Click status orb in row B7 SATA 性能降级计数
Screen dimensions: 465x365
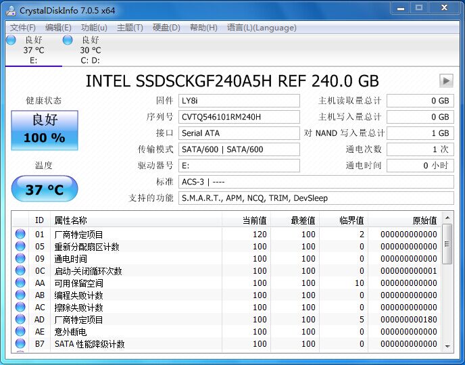coord(20,343)
